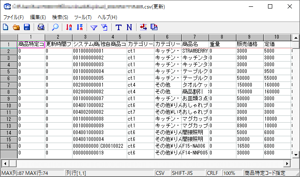
Task: Click the blue T toolbar icon
Action: [x=119, y=27]
